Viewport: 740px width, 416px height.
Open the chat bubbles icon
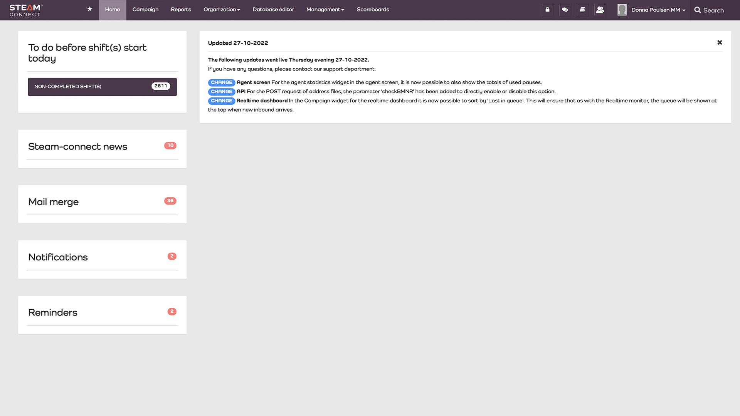pos(565,10)
